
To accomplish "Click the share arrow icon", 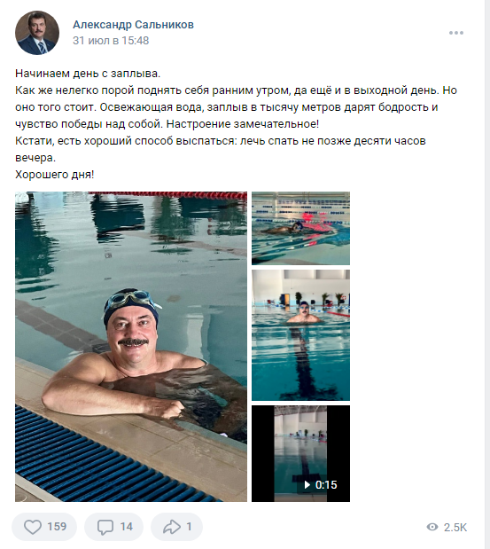I will point(171,527).
